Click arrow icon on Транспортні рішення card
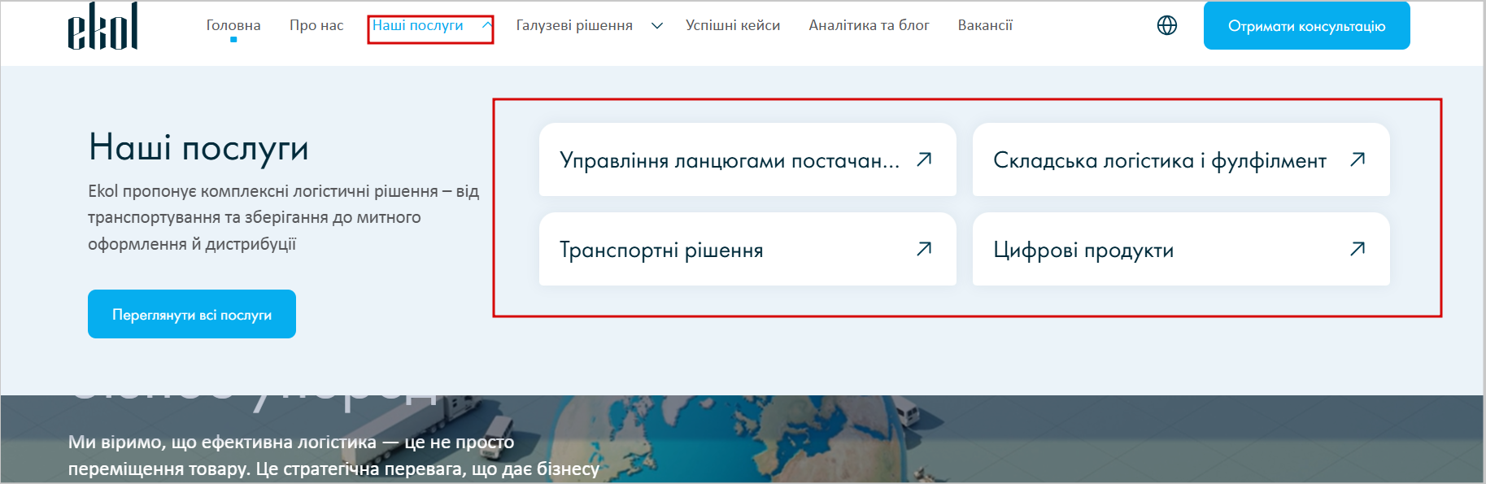The height and width of the screenshot is (484, 1486). (924, 249)
